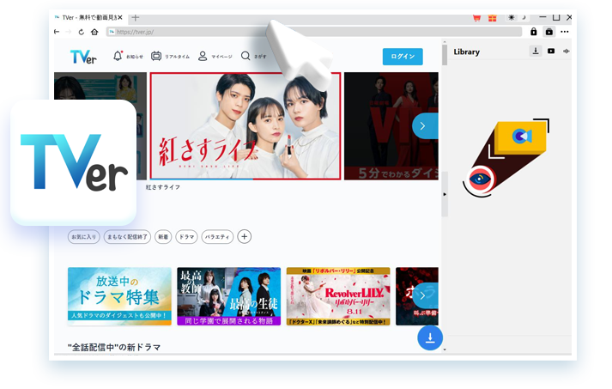Open the red 5分でわかる banner on right
Viewport: 612px width, 389px height.
click(x=391, y=126)
